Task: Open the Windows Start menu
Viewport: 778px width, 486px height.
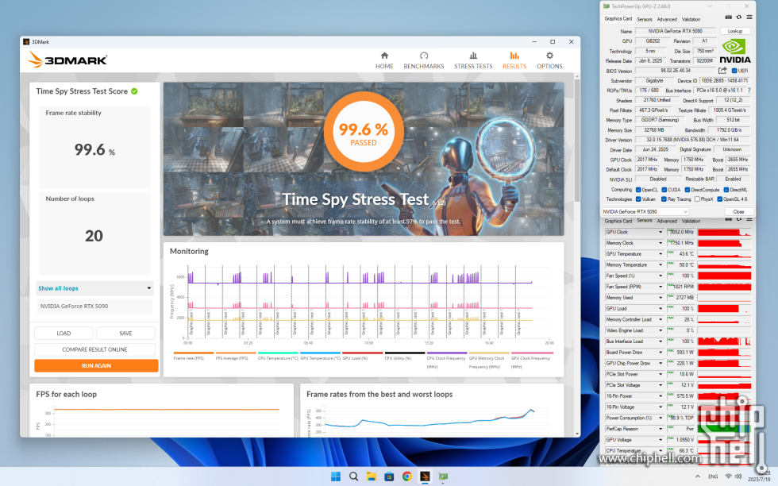Action: [336, 476]
